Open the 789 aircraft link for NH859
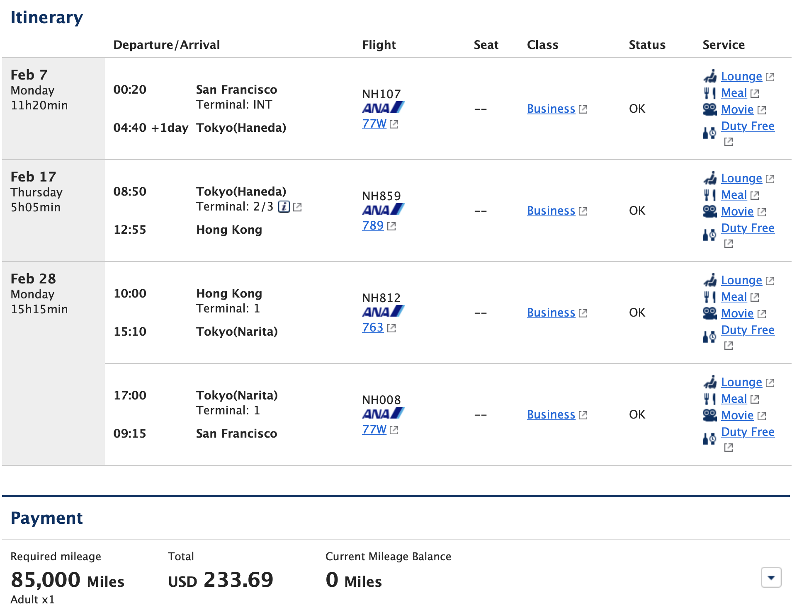 click(x=372, y=226)
